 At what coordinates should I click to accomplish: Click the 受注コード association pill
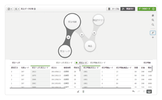pos(81,63)
